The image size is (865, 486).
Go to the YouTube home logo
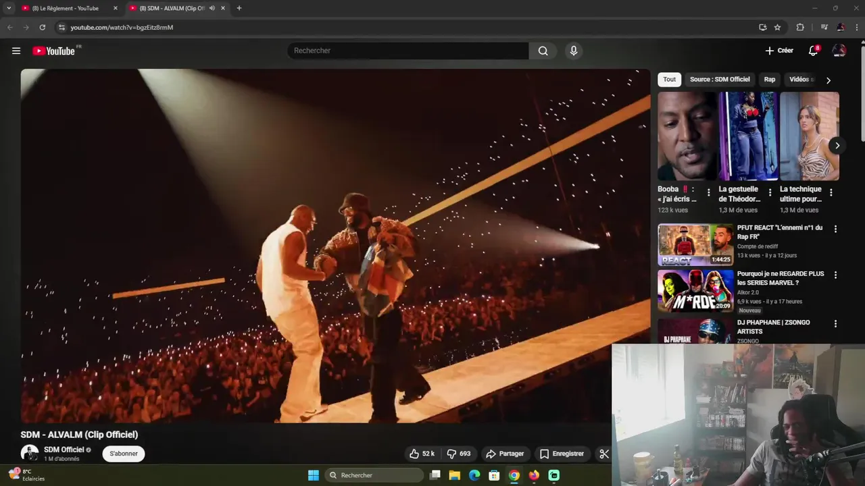coord(54,51)
